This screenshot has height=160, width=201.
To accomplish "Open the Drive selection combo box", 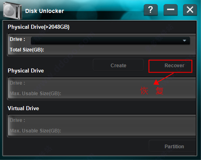I will click(110, 41).
